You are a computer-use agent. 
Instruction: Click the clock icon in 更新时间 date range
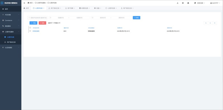pyautogui.click(x=93, y=18)
